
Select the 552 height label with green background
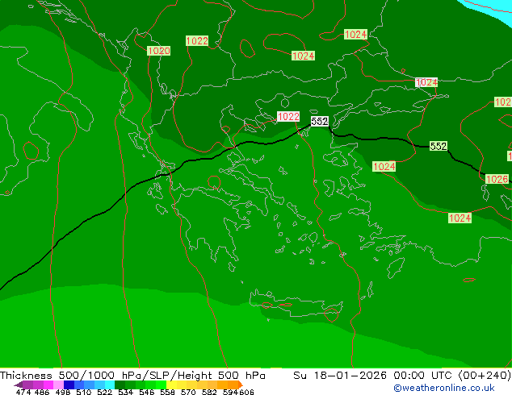439,146
